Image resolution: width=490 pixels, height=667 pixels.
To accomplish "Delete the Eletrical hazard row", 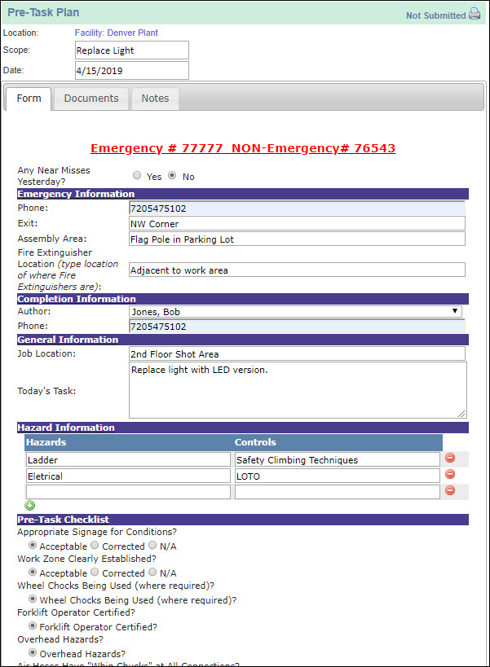I will (449, 475).
